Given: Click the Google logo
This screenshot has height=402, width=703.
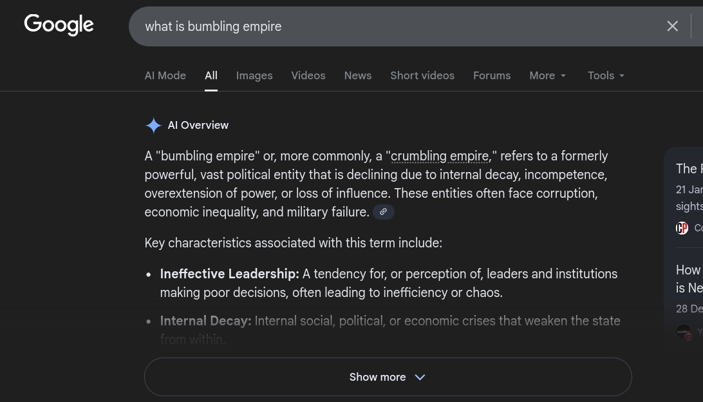Looking at the screenshot, I should [x=59, y=25].
